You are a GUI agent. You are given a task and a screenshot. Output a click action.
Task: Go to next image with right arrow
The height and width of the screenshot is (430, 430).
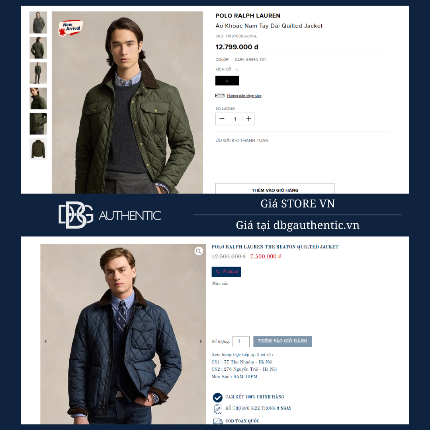(x=201, y=342)
